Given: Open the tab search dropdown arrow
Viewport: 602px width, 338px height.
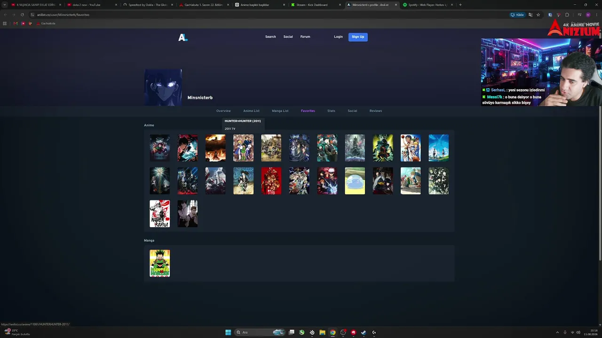Looking at the screenshot, I should coord(5,5).
